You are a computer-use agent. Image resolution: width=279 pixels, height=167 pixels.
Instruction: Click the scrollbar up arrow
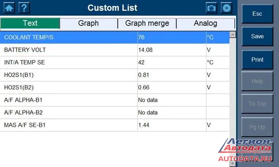coord(232,35)
